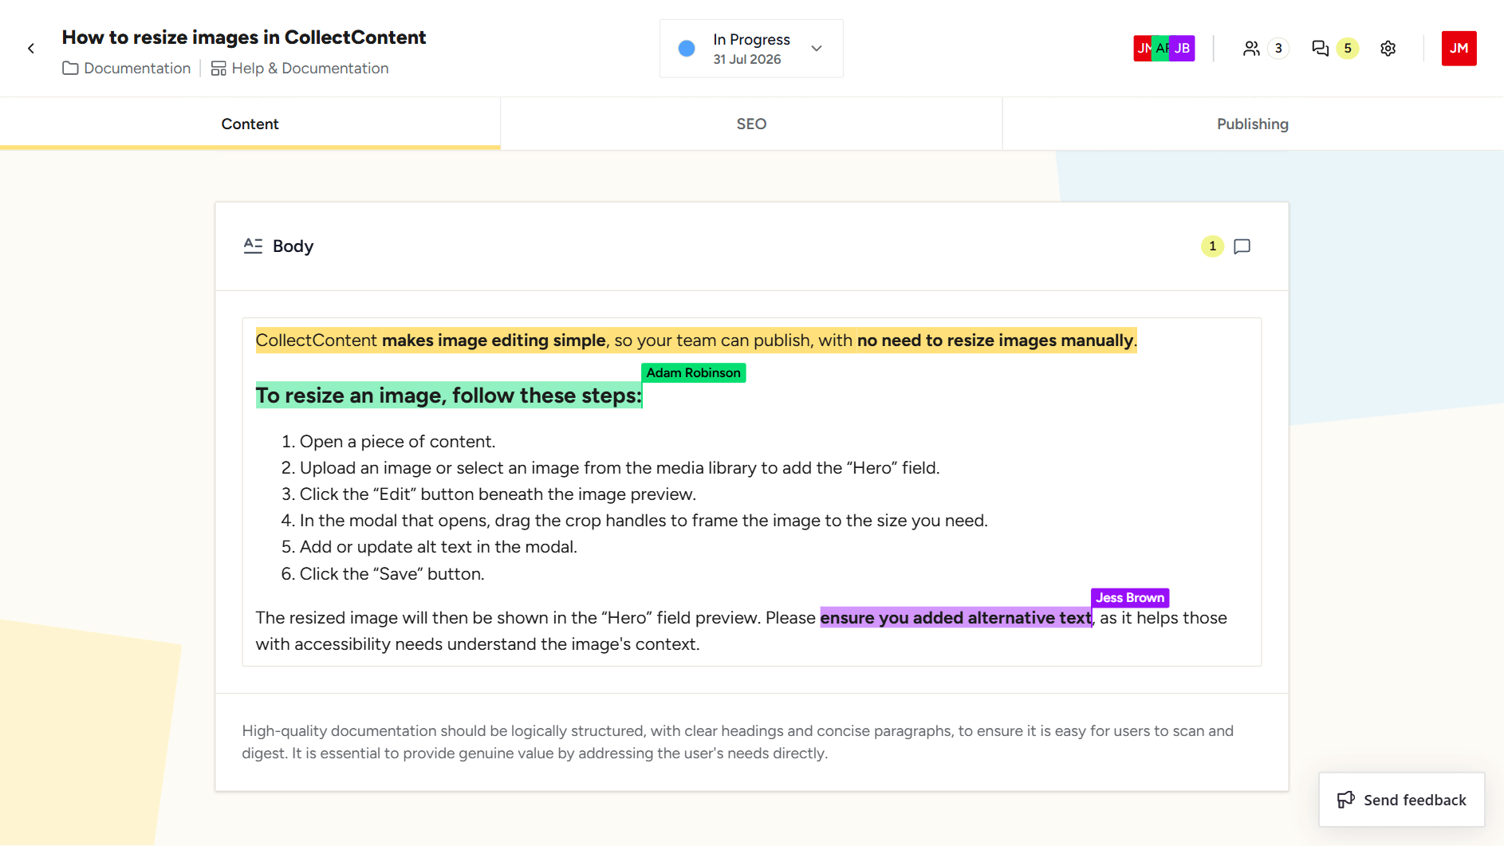Expand the status dropdown chevron

pos(817,49)
